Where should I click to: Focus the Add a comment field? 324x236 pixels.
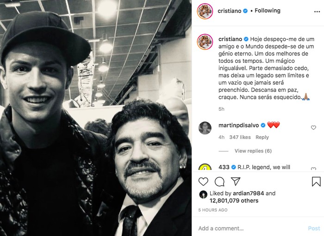251,228
